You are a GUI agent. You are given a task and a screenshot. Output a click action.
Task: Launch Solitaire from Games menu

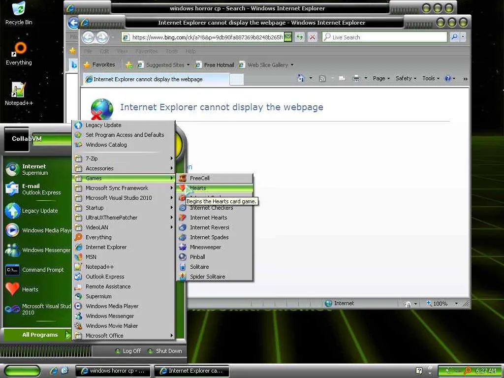(x=215, y=267)
